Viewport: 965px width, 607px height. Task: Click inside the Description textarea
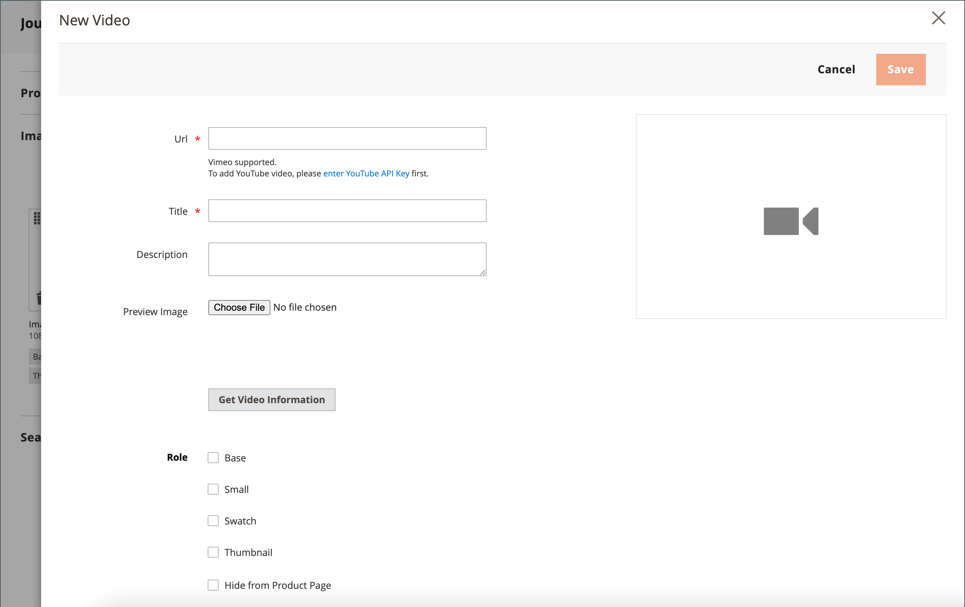click(x=347, y=259)
